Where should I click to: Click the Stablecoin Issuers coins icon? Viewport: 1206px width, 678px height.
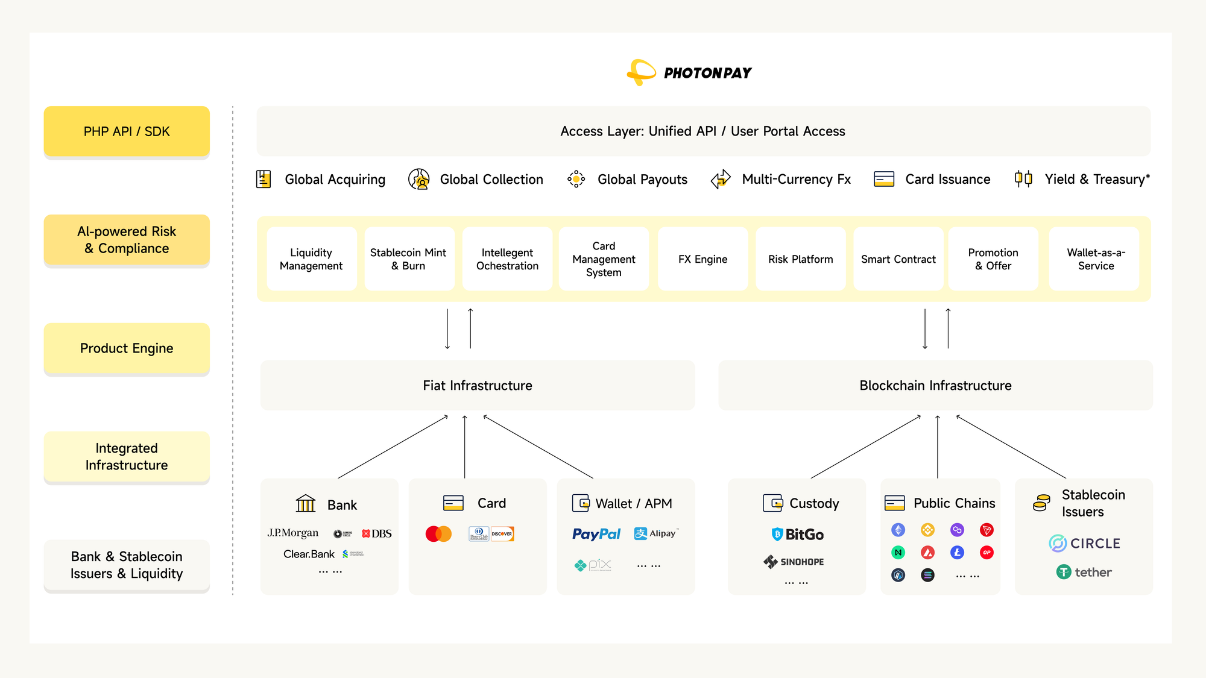click(1041, 503)
